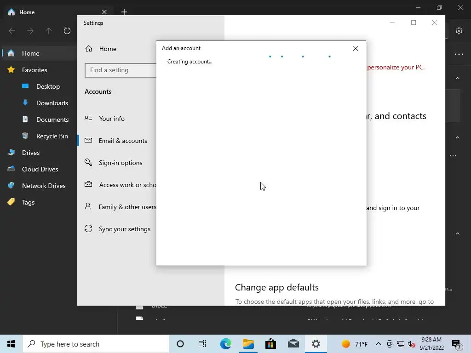Click the Sync your settings arrows icon
The width and height of the screenshot is (471, 353).
(x=88, y=229)
